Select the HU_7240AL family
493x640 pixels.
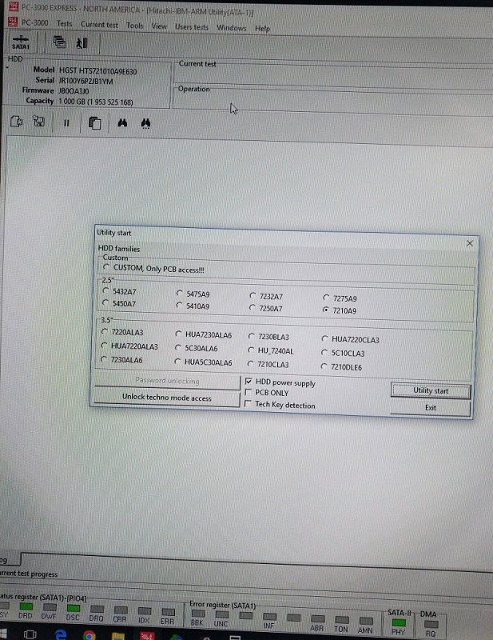(x=271, y=350)
